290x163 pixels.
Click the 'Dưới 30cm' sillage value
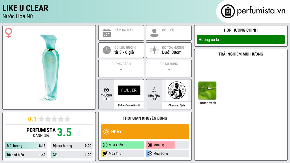click(x=172, y=52)
